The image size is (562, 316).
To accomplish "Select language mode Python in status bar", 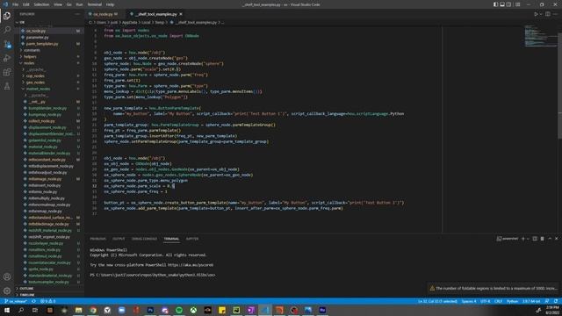I will tap(512, 301).
